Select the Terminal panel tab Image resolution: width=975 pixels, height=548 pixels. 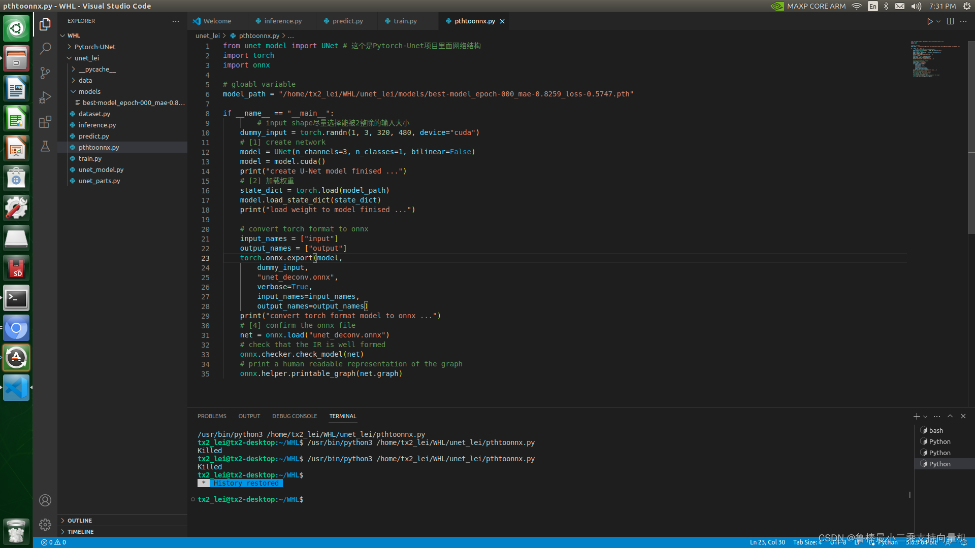pyautogui.click(x=343, y=416)
